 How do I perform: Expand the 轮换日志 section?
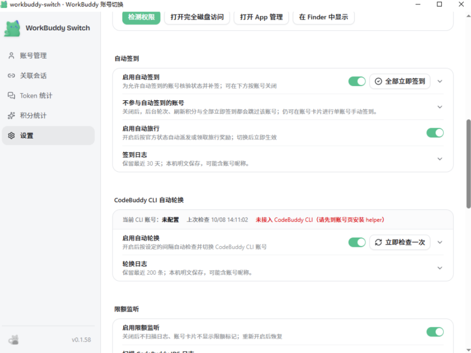pos(440,268)
